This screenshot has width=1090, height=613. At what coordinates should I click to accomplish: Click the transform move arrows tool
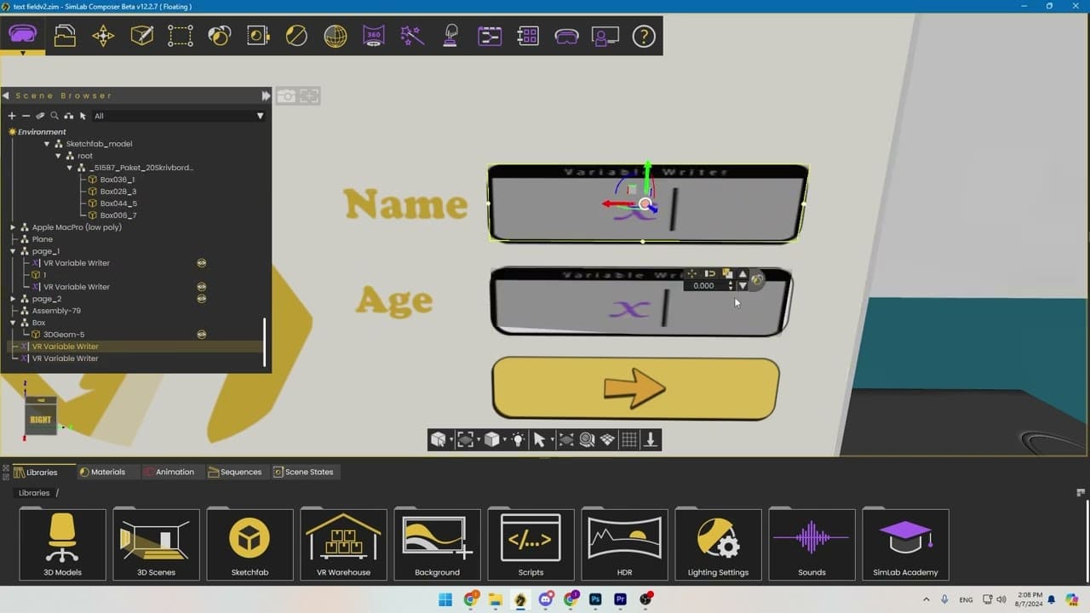click(103, 36)
